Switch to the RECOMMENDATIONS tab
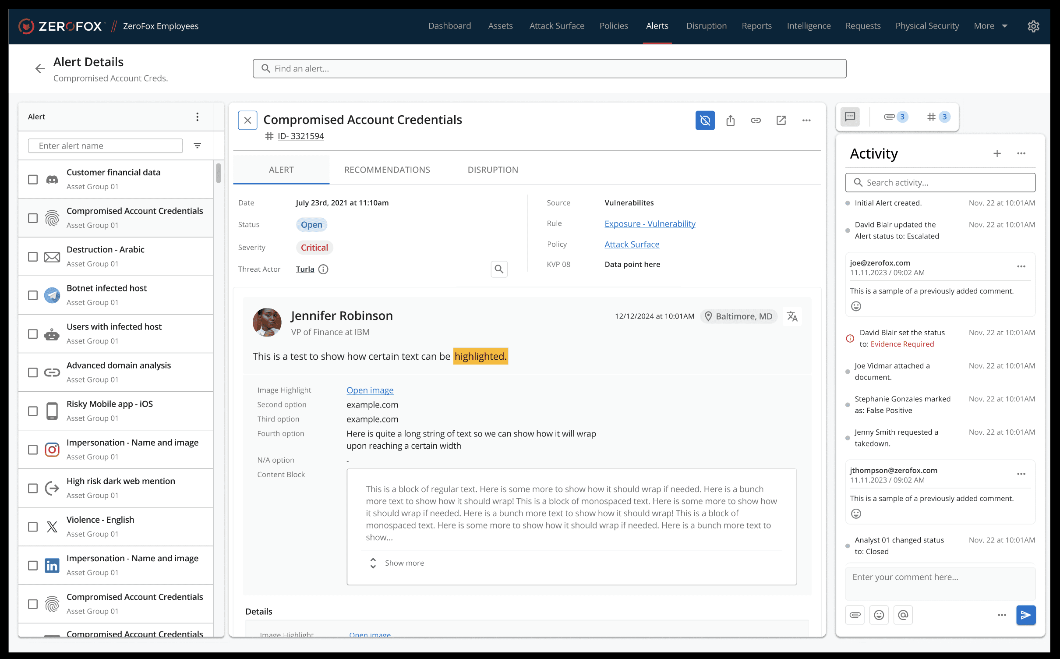Viewport: 1060px width, 659px height. tap(387, 170)
